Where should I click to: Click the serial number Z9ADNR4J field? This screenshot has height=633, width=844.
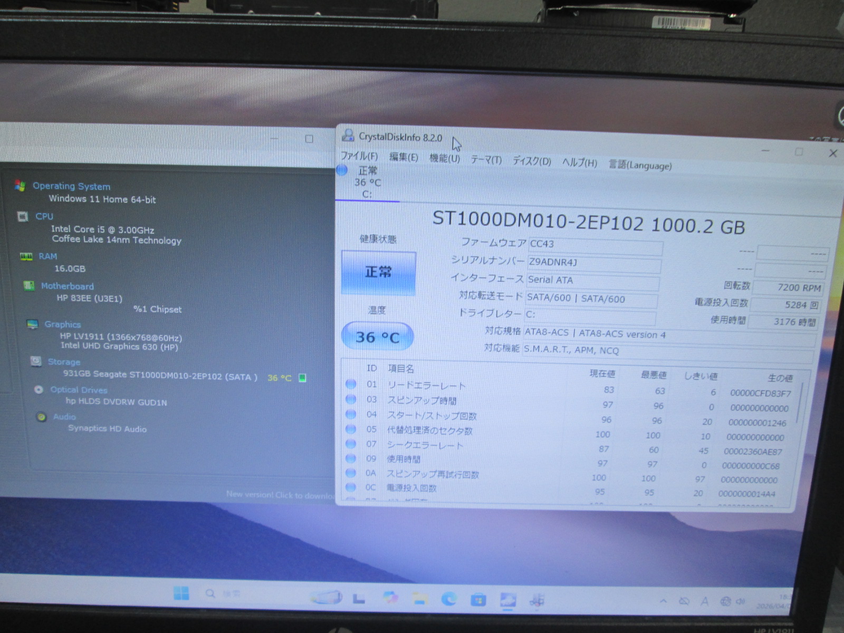click(x=593, y=263)
